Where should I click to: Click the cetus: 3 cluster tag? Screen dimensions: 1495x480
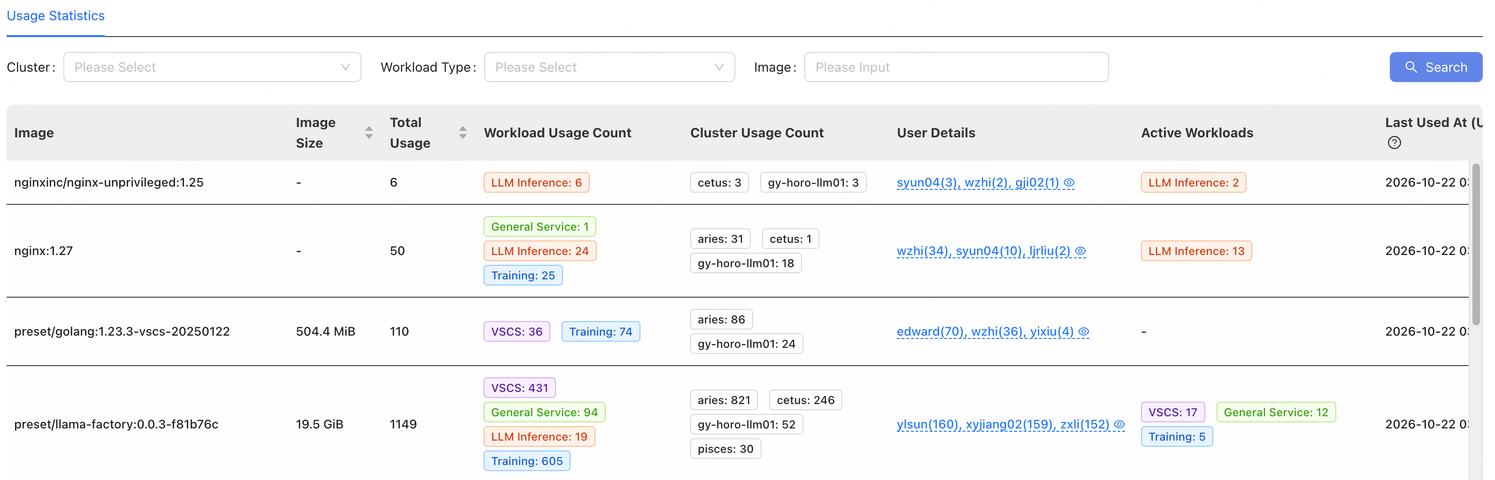coord(719,183)
